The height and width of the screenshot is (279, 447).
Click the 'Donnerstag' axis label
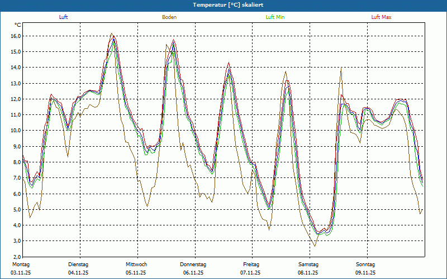click(x=193, y=264)
